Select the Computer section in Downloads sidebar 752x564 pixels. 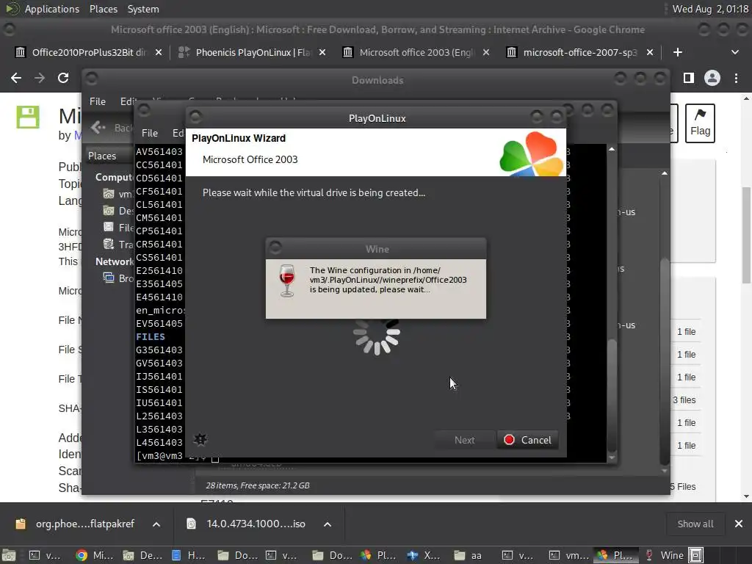114,177
